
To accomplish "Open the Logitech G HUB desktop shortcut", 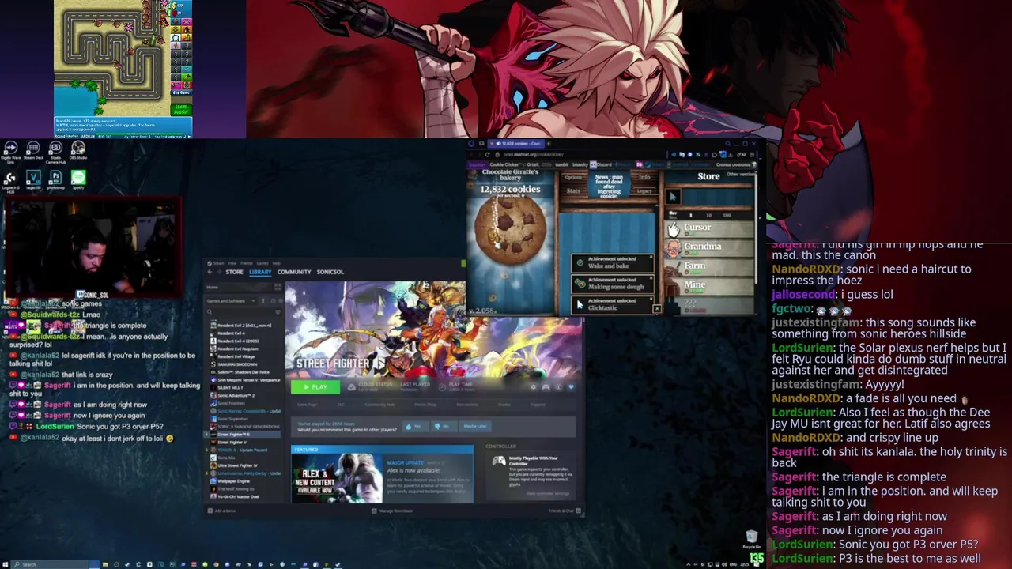I will click(x=11, y=180).
